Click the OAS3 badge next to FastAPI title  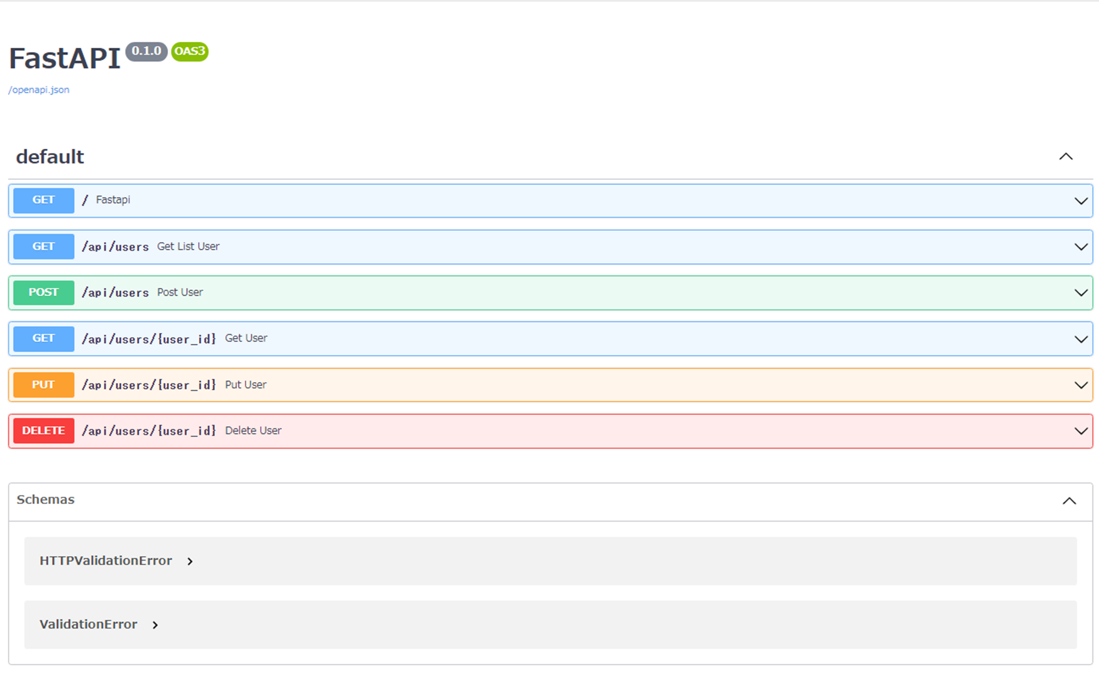coord(189,52)
